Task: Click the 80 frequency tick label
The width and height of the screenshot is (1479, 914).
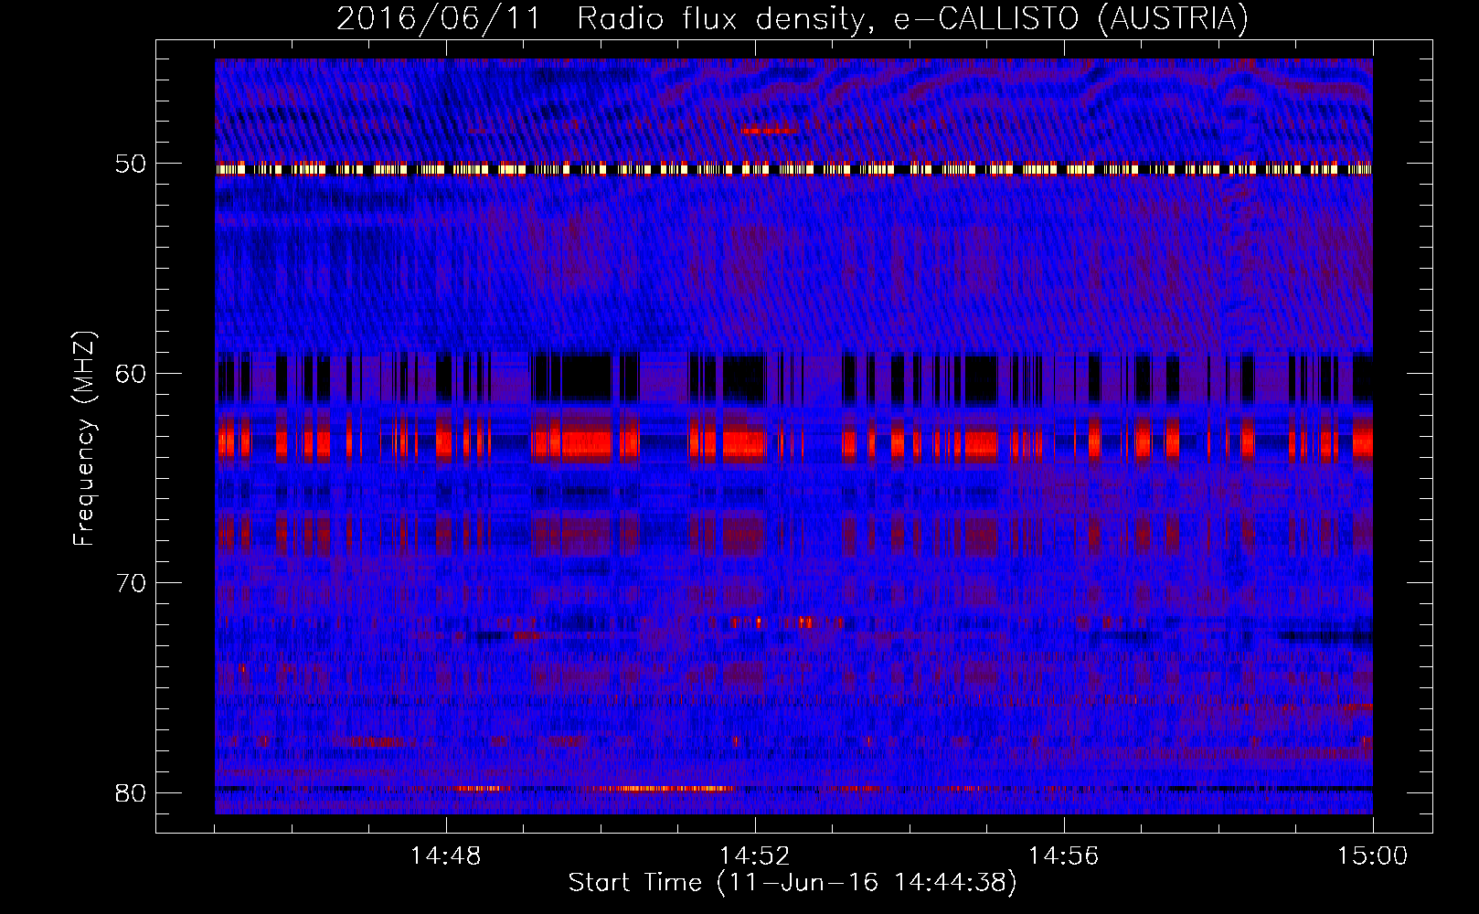Action: point(131,792)
